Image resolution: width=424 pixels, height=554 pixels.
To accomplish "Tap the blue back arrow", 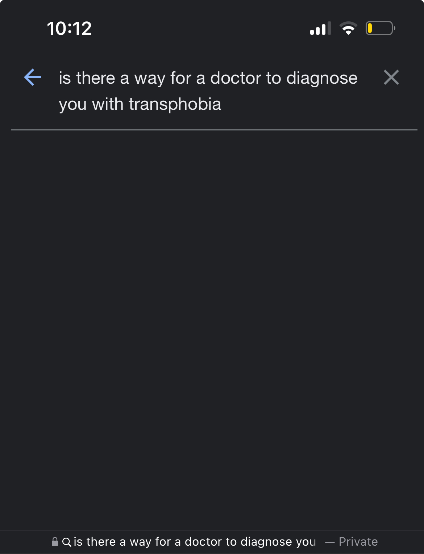I will 33,78.
